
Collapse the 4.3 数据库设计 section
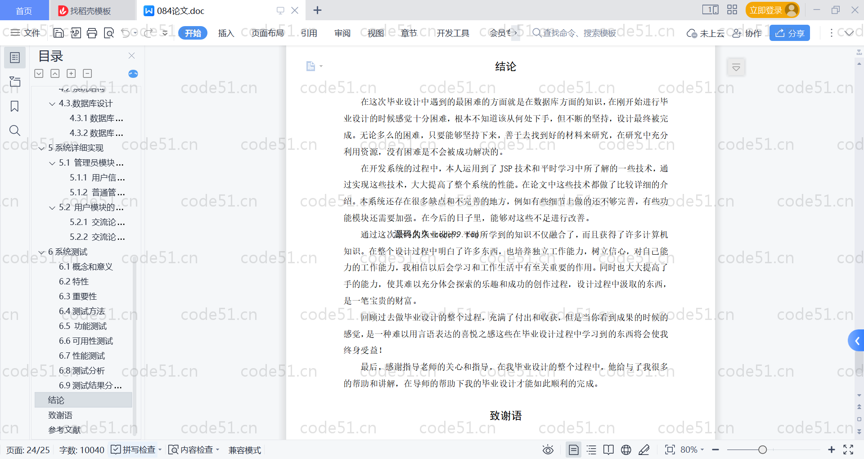52,104
